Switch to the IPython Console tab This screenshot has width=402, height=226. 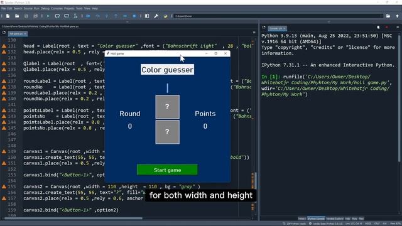(x=316, y=218)
